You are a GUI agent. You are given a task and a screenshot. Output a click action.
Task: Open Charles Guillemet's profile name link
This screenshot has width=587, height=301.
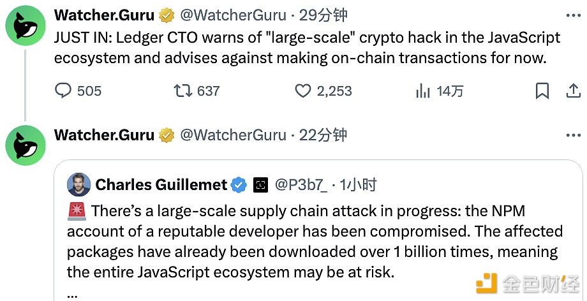click(161, 185)
